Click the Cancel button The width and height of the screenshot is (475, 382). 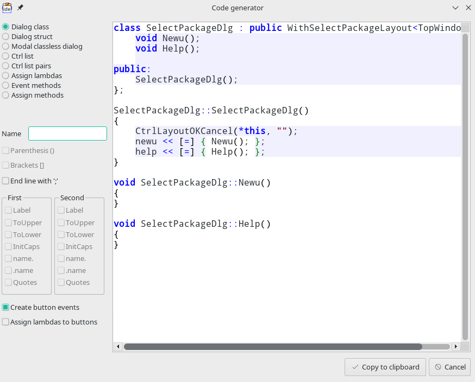(x=449, y=367)
